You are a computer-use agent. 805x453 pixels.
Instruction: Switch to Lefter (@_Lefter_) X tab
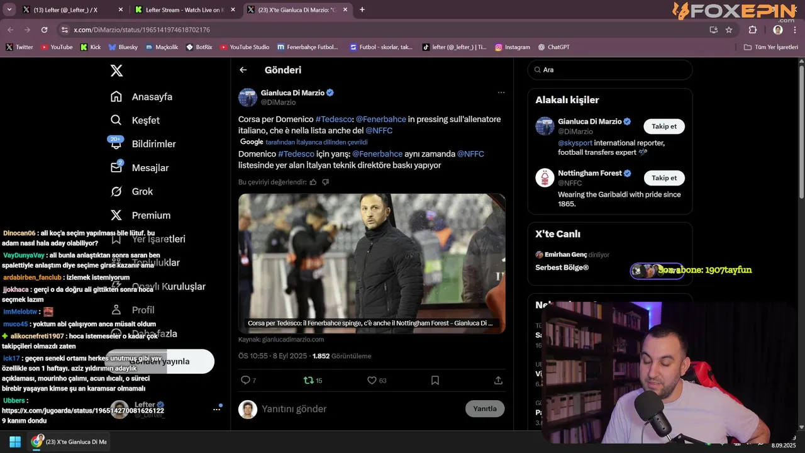pos(73,9)
